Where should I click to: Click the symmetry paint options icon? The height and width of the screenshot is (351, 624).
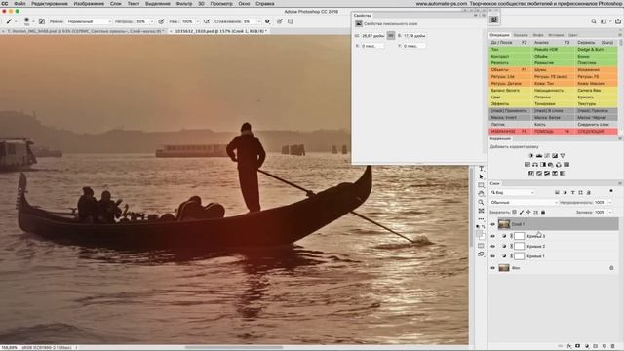pos(291,21)
